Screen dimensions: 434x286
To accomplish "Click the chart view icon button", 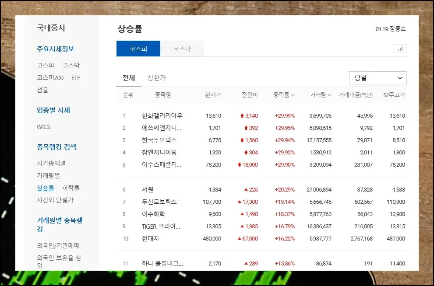I will [x=400, y=49].
